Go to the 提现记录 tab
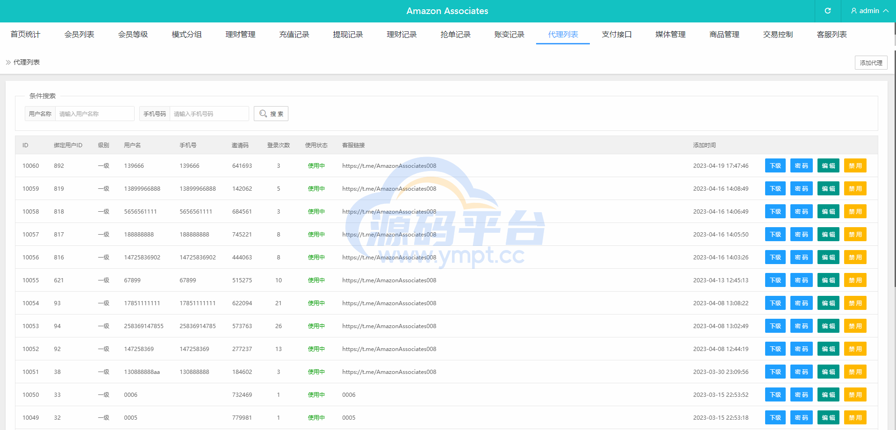This screenshot has width=896, height=430. 348,35
